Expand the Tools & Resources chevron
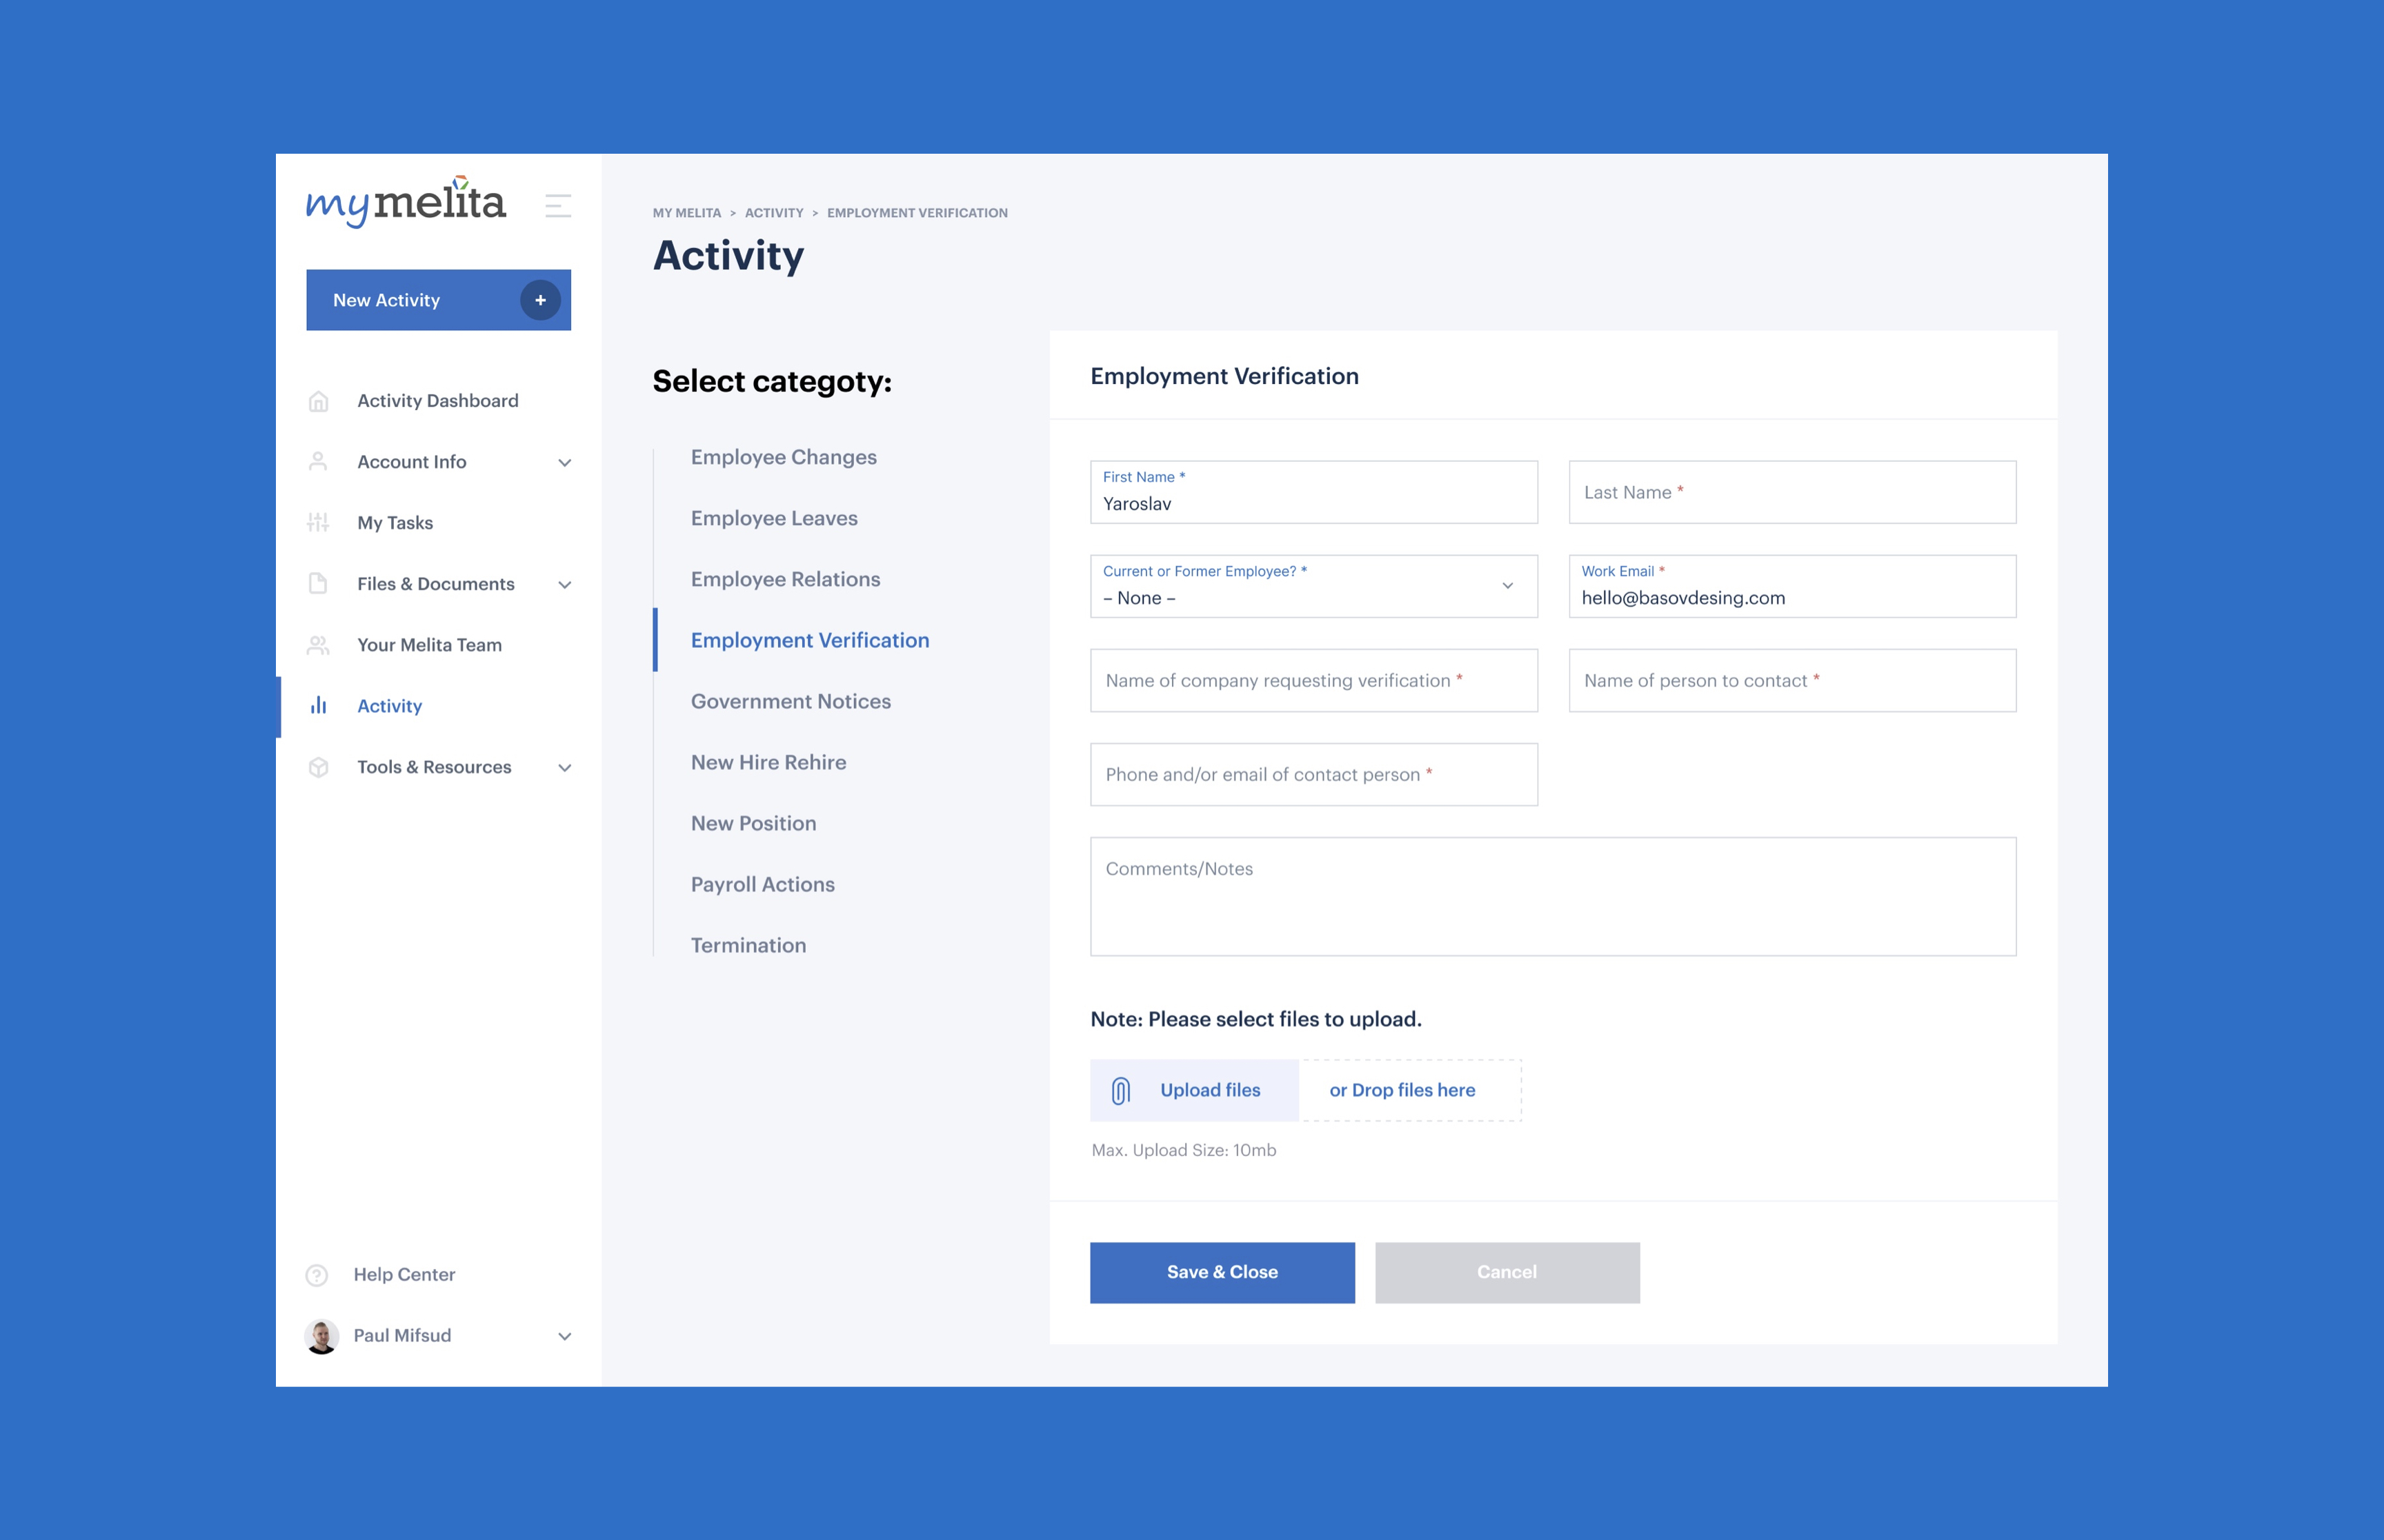 pos(564,768)
